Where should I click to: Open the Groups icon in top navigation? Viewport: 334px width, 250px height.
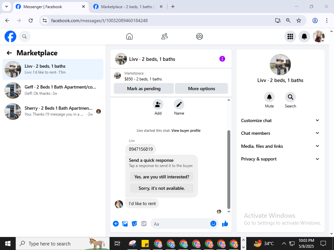click(199, 36)
